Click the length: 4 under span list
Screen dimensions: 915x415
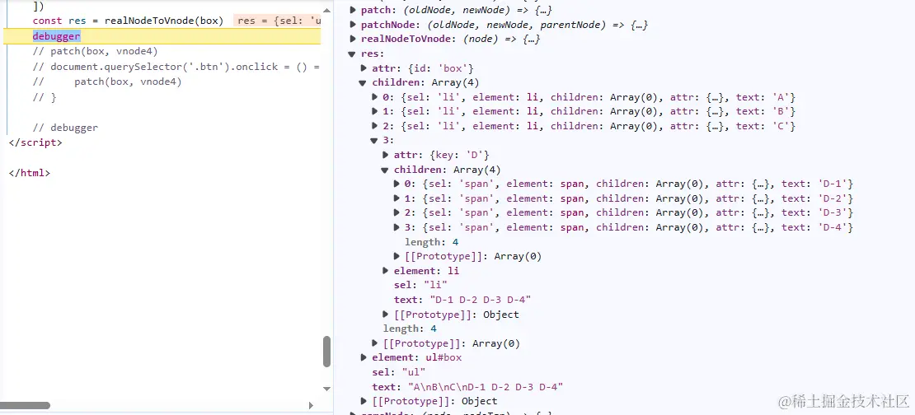[432, 242]
